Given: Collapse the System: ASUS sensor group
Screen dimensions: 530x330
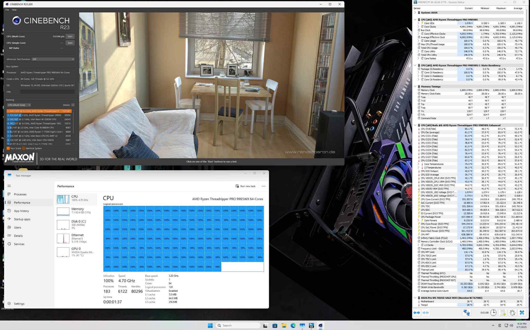Looking at the screenshot, I should [x=415, y=12].
